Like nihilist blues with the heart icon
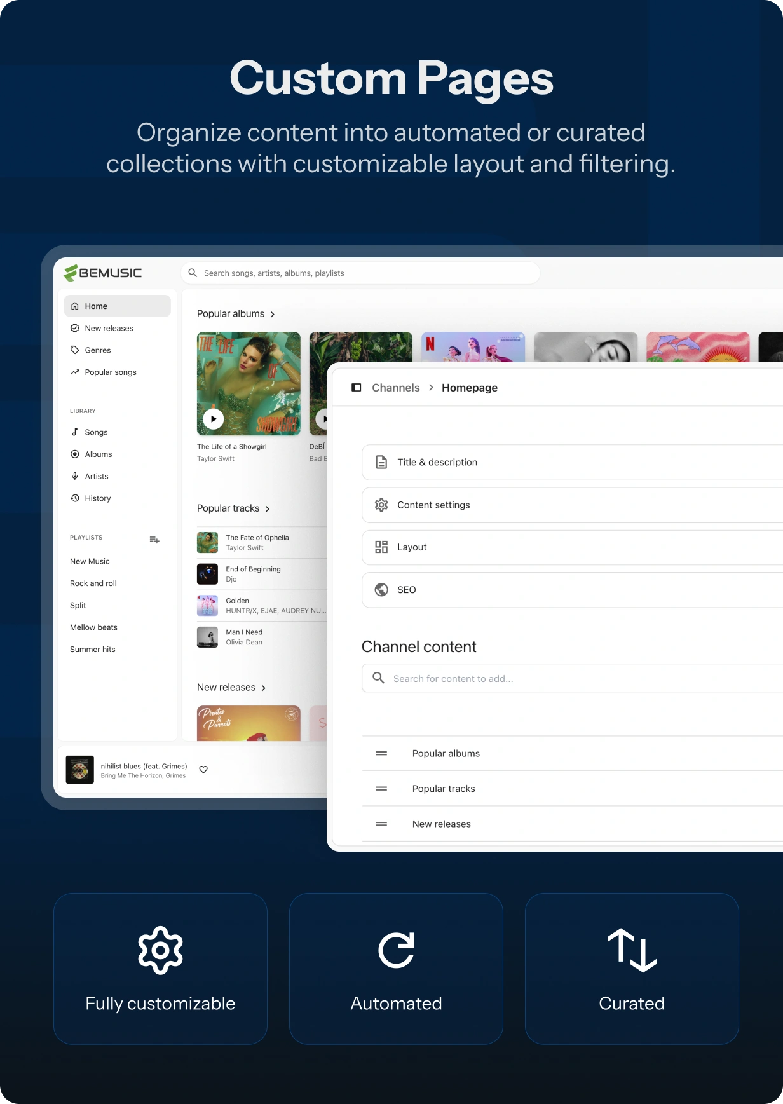Screen dimensions: 783x1104 point(203,770)
